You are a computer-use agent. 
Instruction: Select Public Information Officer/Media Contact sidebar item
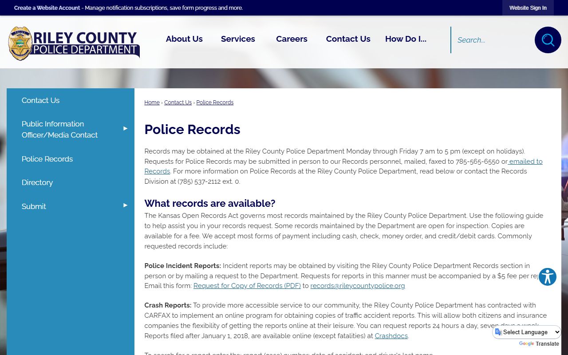71,130
